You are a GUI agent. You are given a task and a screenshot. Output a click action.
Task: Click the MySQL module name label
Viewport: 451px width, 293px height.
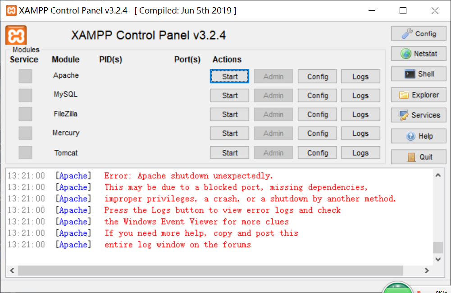[66, 94]
